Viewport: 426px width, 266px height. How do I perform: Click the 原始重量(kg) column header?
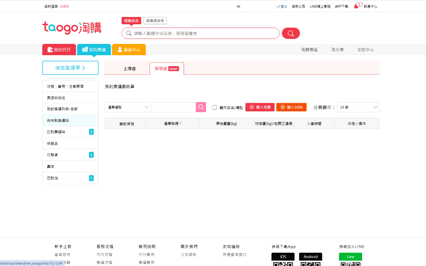click(226, 123)
